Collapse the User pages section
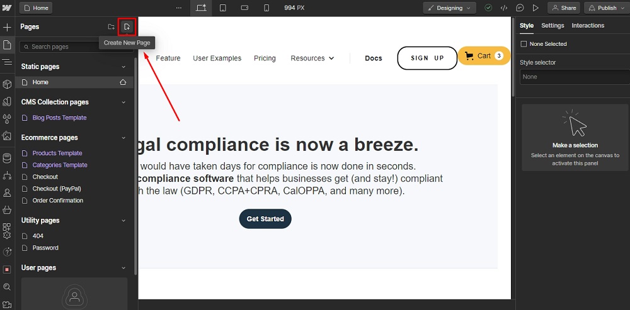630x310 pixels. click(123, 268)
